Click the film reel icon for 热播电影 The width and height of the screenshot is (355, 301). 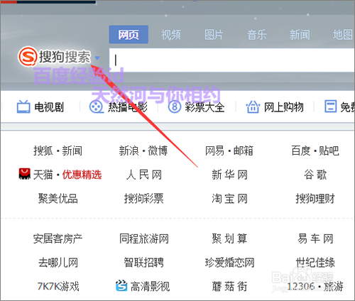(x=96, y=106)
